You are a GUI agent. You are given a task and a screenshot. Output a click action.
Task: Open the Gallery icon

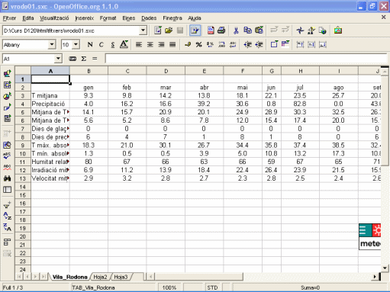pyautogui.click(x=338, y=30)
